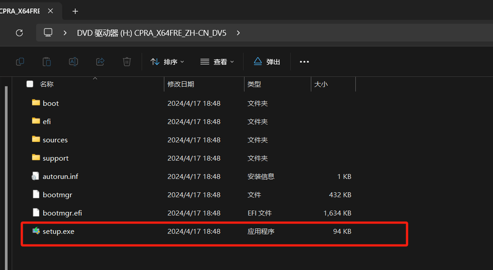Select the sources folder
Image resolution: width=493 pixels, height=270 pixels.
click(x=55, y=140)
